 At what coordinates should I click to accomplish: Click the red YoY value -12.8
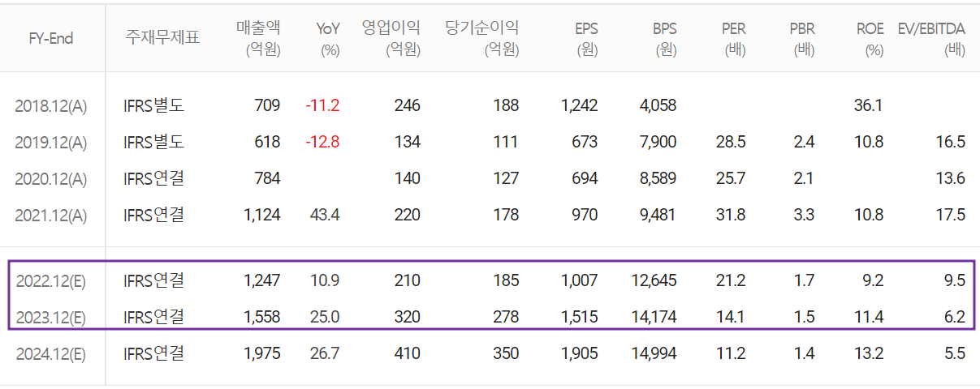coord(322,142)
